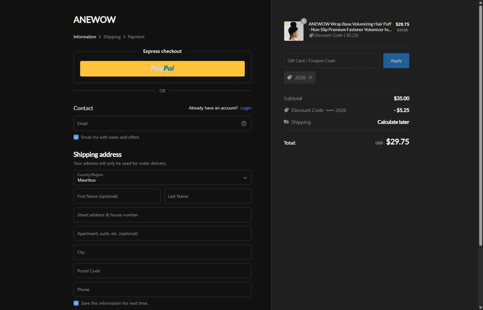Go to the Shipping breadcrumb step
483x310 pixels.
point(112,37)
